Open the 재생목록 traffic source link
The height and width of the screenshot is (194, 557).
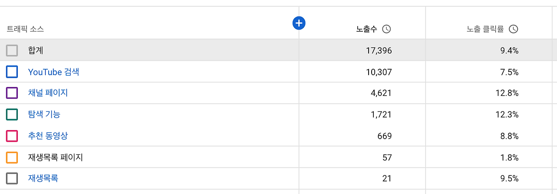coord(43,178)
